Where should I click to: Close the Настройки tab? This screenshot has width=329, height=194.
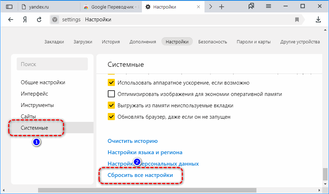click(198, 7)
